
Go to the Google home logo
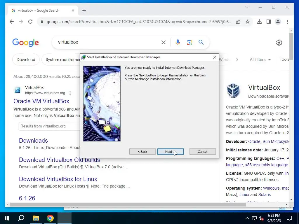coord(26,43)
